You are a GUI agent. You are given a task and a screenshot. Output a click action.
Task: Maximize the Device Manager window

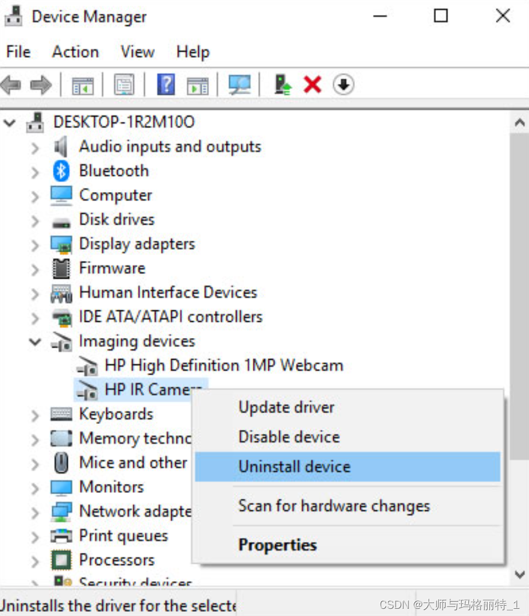coord(441,16)
